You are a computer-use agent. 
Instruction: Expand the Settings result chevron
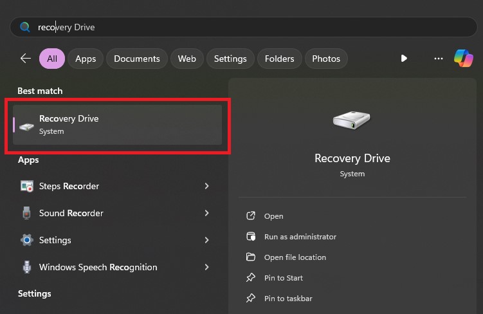pyautogui.click(x=206, y=240)
